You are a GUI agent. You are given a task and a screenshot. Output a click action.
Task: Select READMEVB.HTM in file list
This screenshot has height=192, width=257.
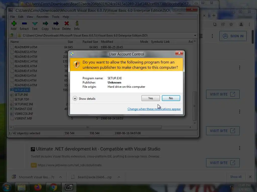click(26, 57)
